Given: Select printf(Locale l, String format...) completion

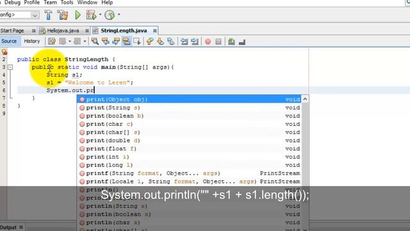Looking at the screenshot, I should point(190,182).
